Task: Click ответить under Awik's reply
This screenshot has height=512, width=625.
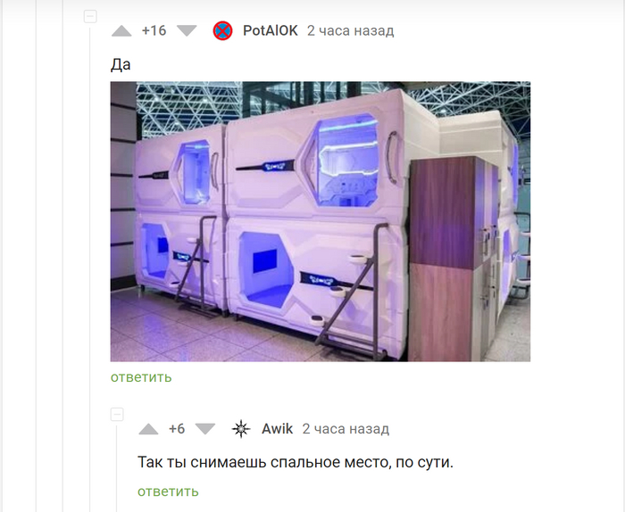Action: pos(168,491)
